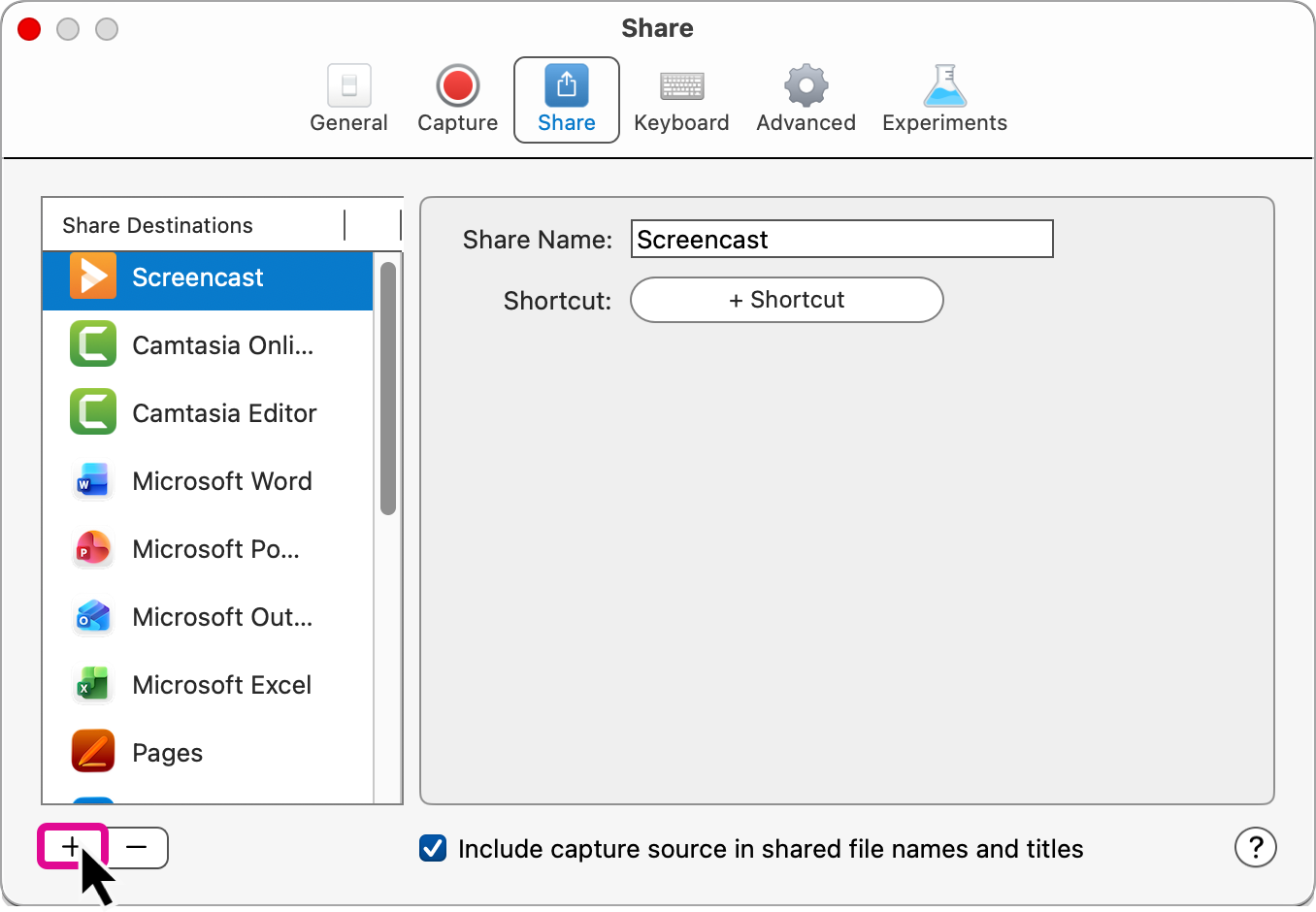Screen dimensions: 1316x912
Task: Select the 'Pages' row text
Action: tap(168, 754)
